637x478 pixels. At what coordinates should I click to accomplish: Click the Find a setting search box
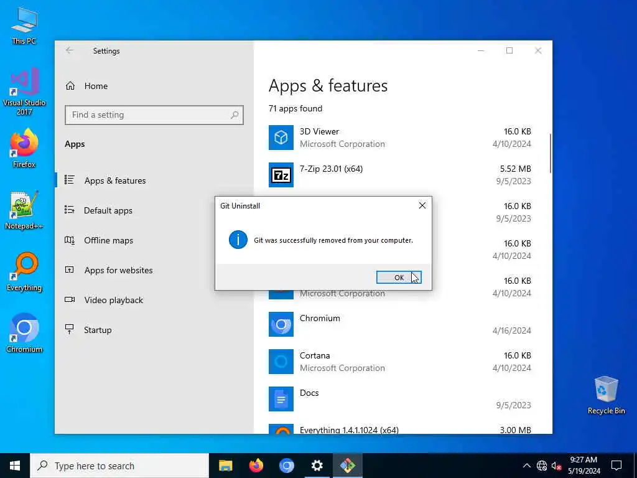click(154, 115)
